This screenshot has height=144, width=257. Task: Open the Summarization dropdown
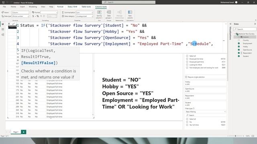tap(84, 12)
